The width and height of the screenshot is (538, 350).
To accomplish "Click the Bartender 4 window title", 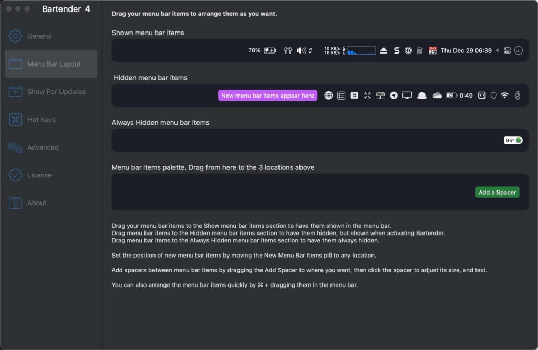I will [x=66, y=9].
